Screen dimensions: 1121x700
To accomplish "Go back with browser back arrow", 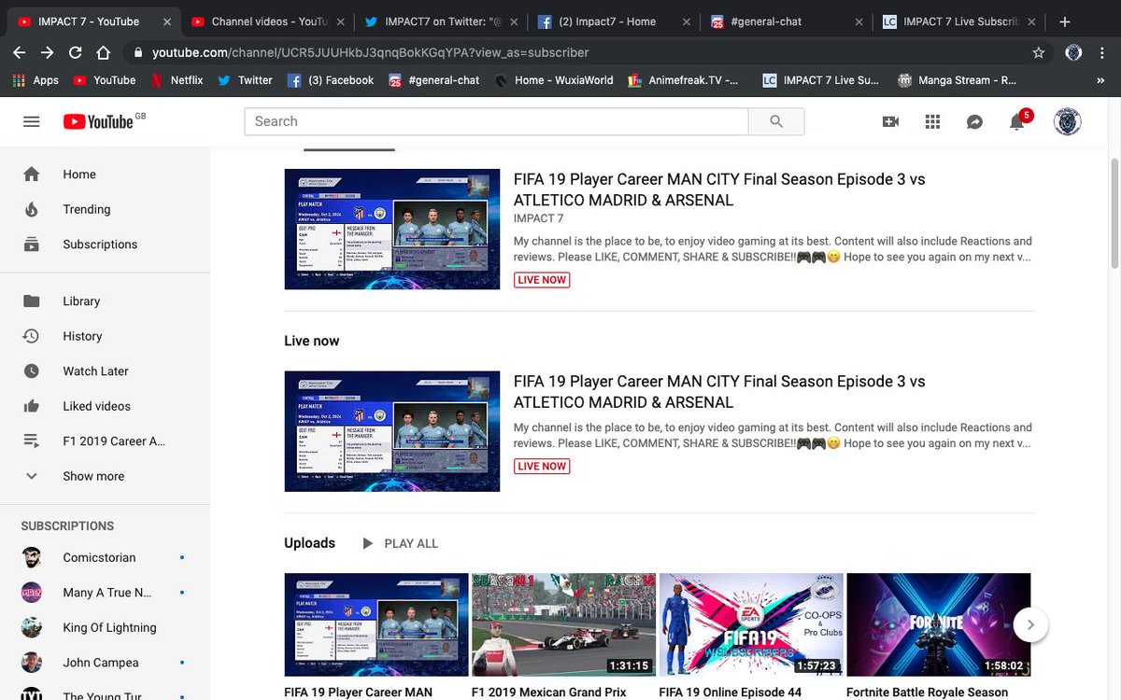I will (x=19, y=53).
